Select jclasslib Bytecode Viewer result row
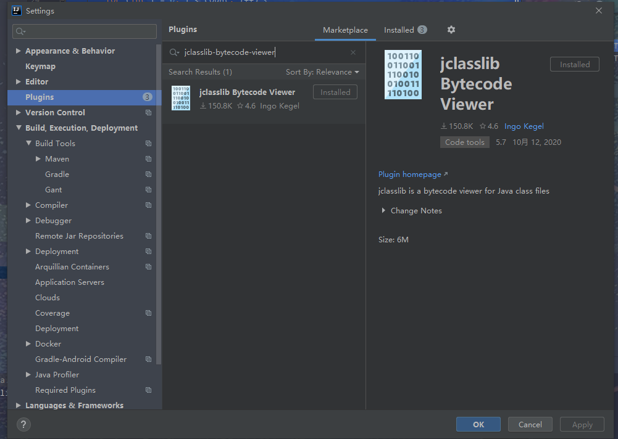Image resolution: width=618 pixels, height=439 pixels. coord(264,102)
